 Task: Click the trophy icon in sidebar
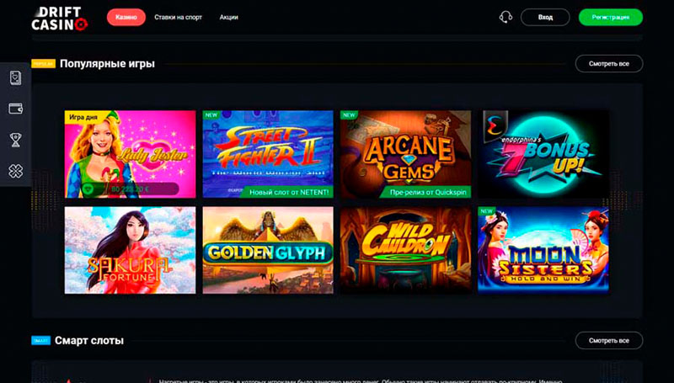(15, 139)
